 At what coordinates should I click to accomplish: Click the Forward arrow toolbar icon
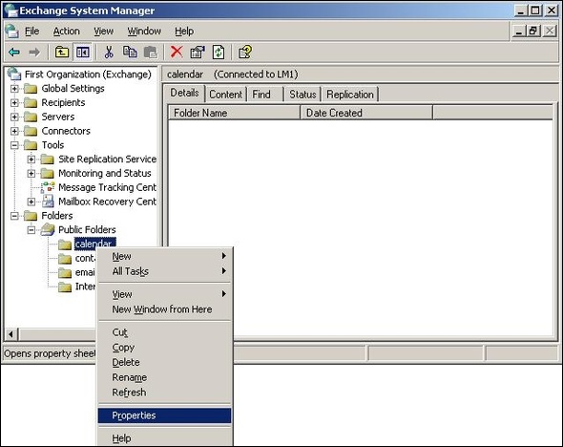tap(34, 53)
